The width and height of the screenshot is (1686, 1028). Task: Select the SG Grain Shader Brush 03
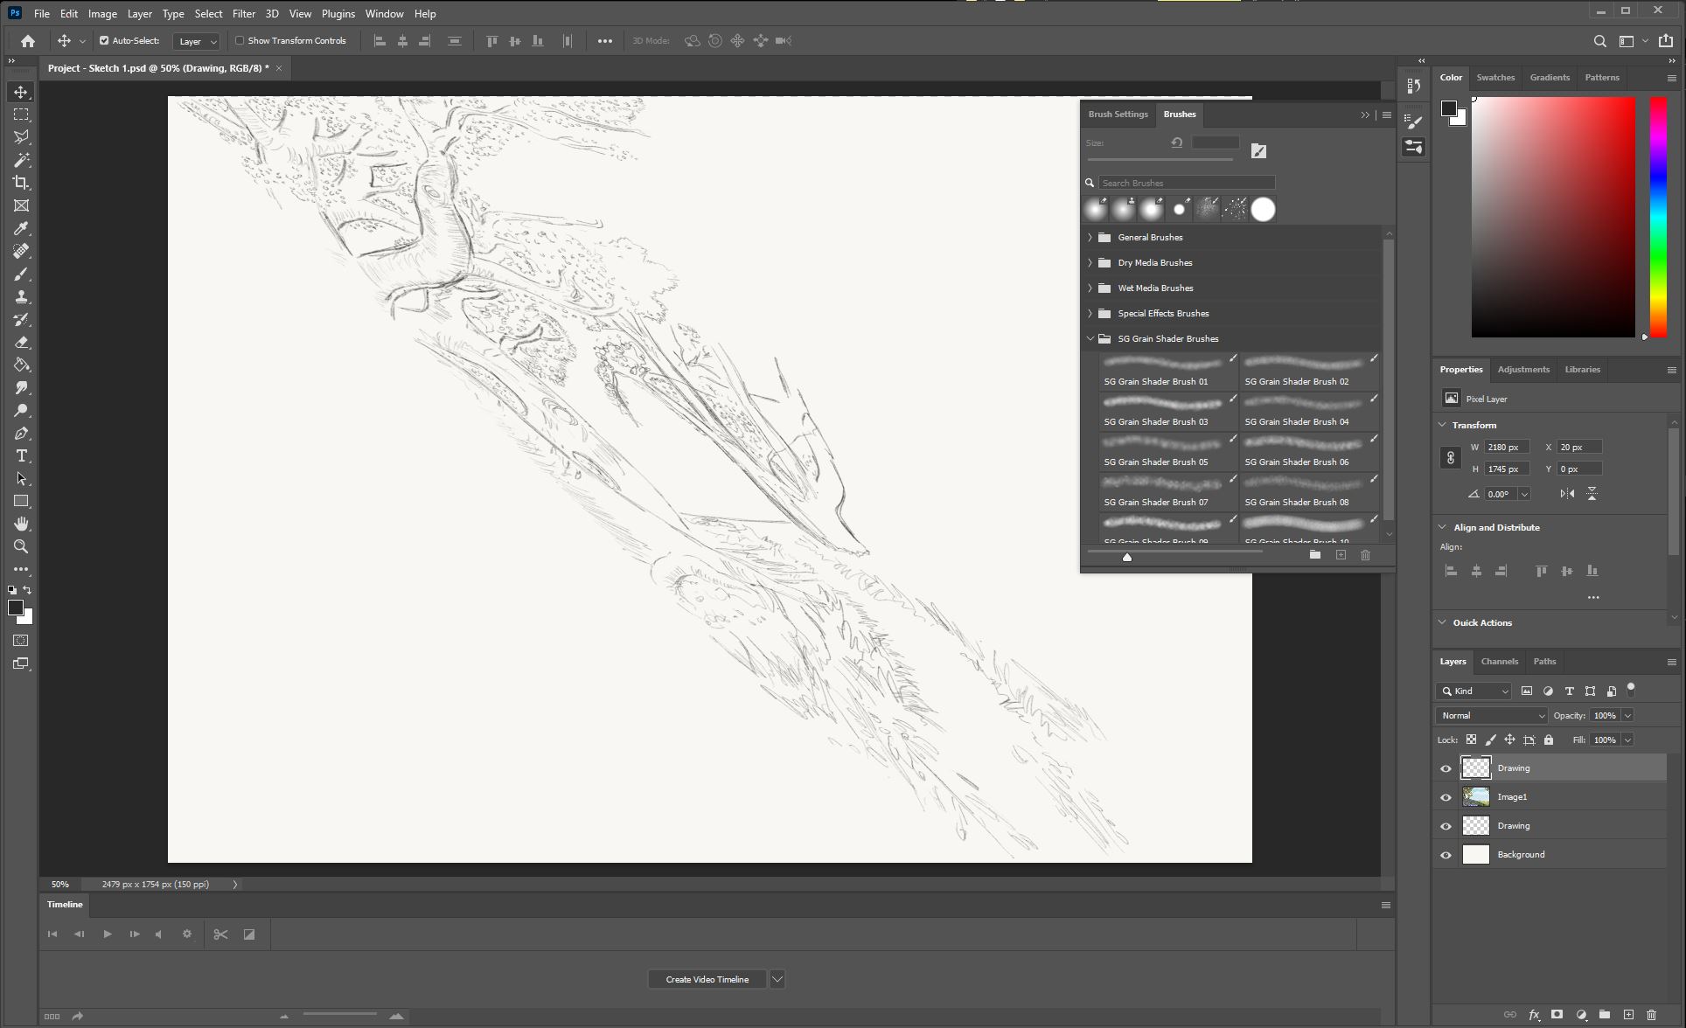tap(1163, 408)
